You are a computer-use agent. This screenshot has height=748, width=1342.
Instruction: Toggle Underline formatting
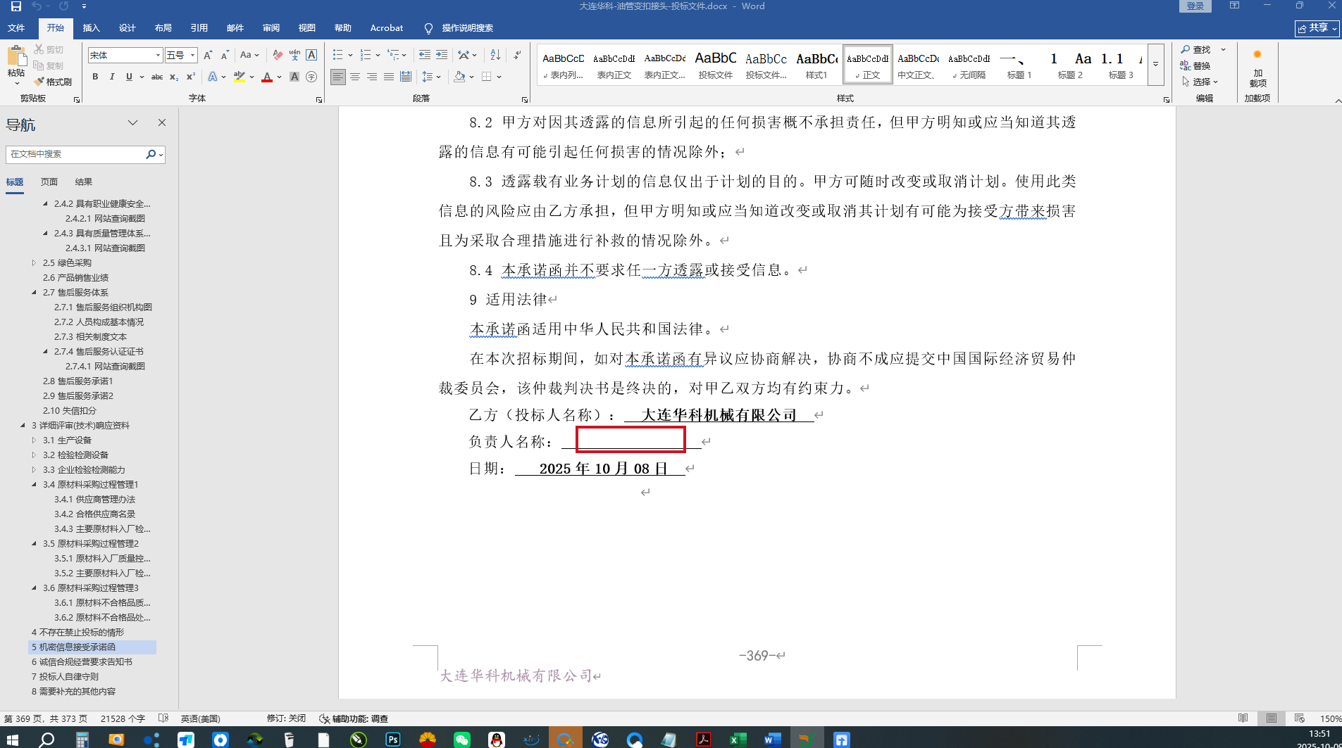tap(129, 77)
